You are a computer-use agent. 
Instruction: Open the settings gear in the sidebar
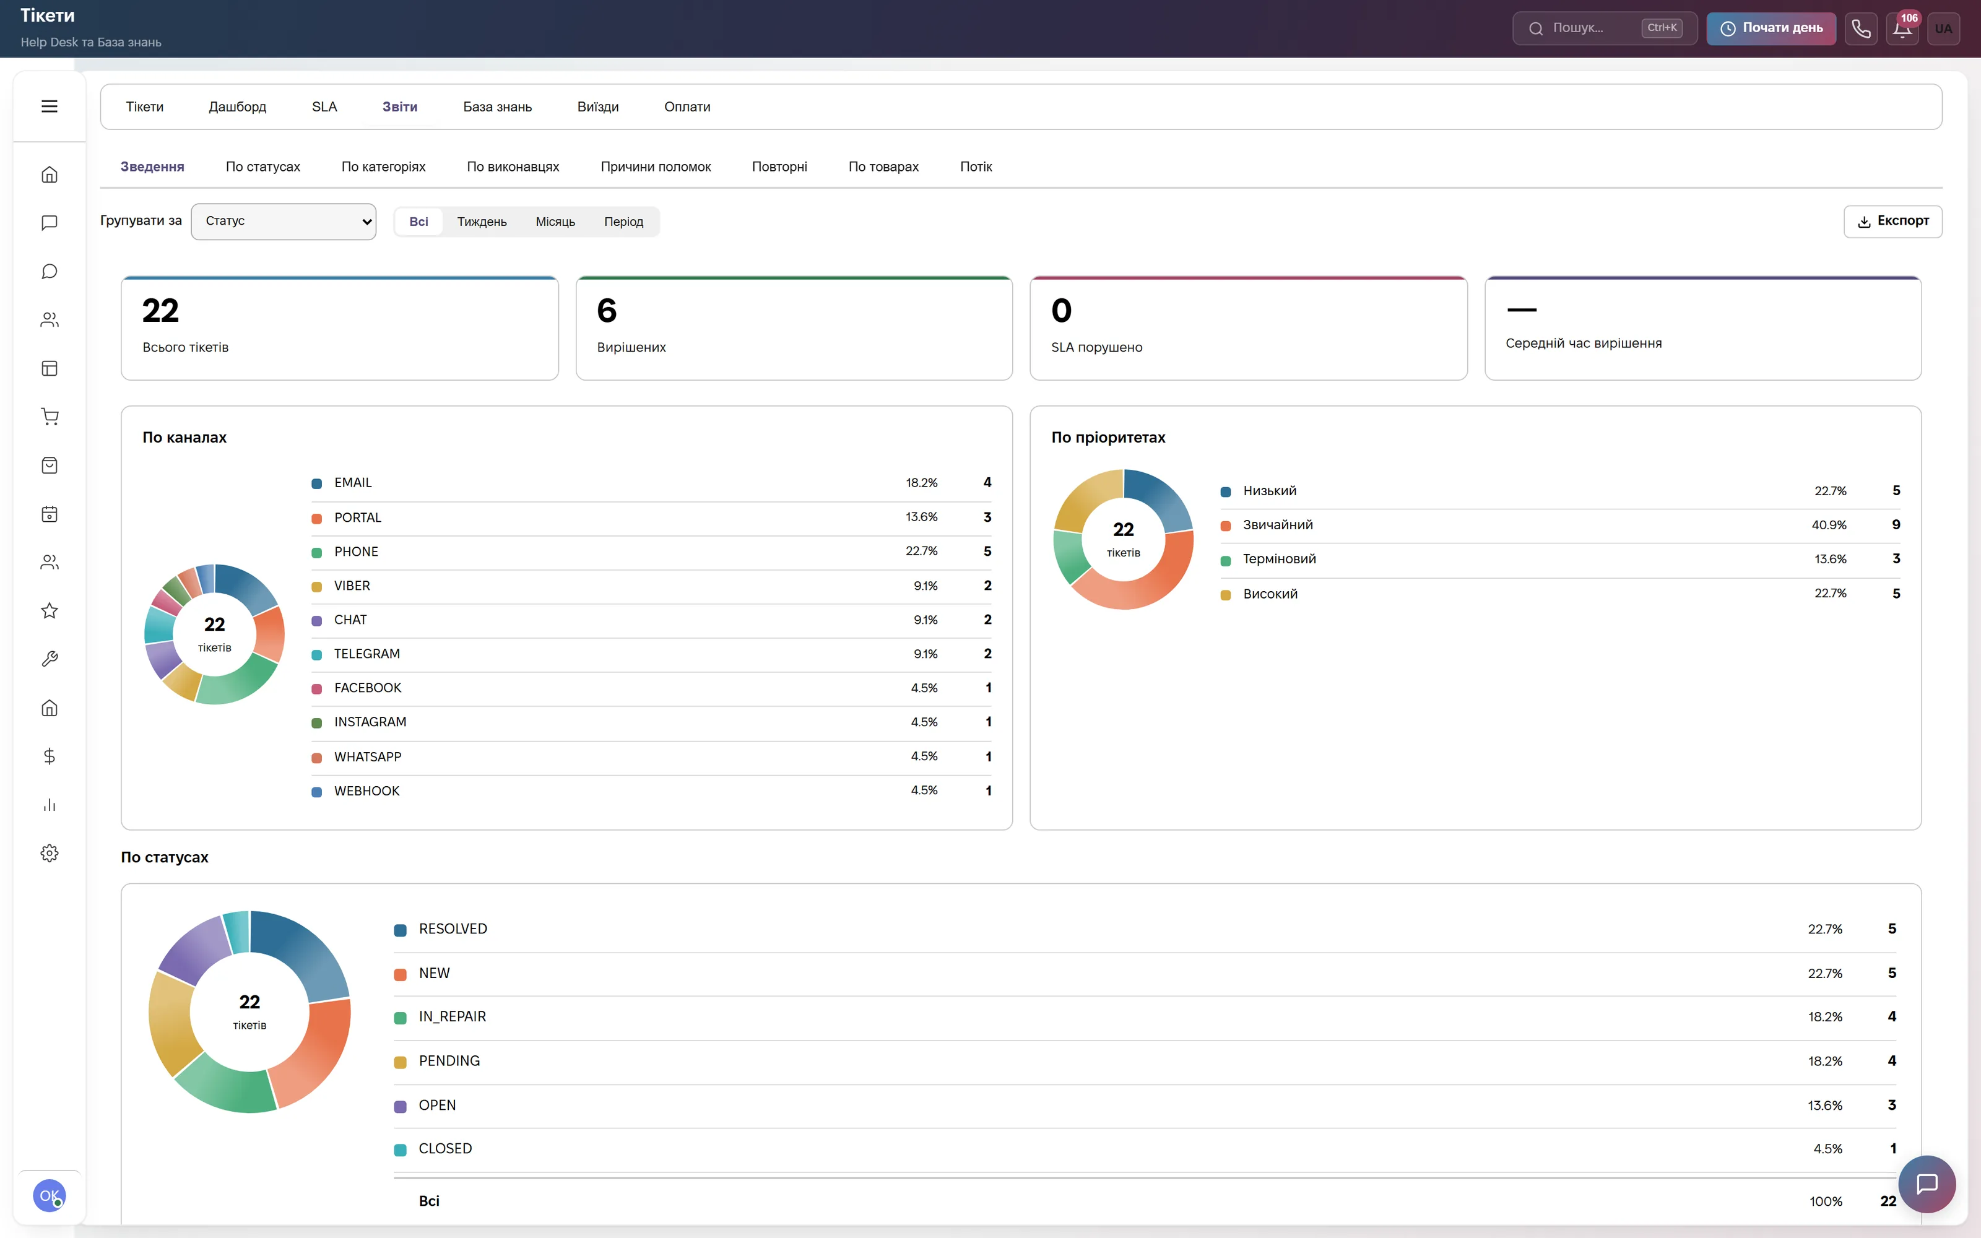click(49, 853)
